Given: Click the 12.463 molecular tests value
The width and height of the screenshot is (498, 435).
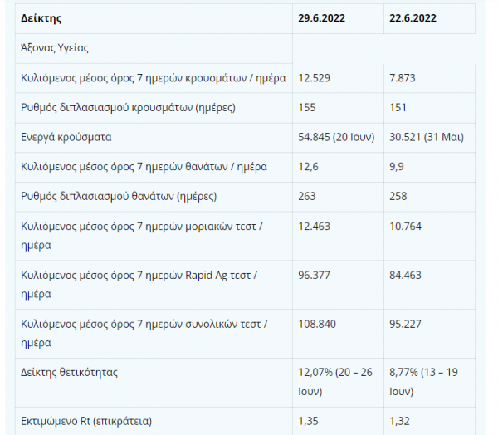Looking at the screenshot, I should [314, 226].
